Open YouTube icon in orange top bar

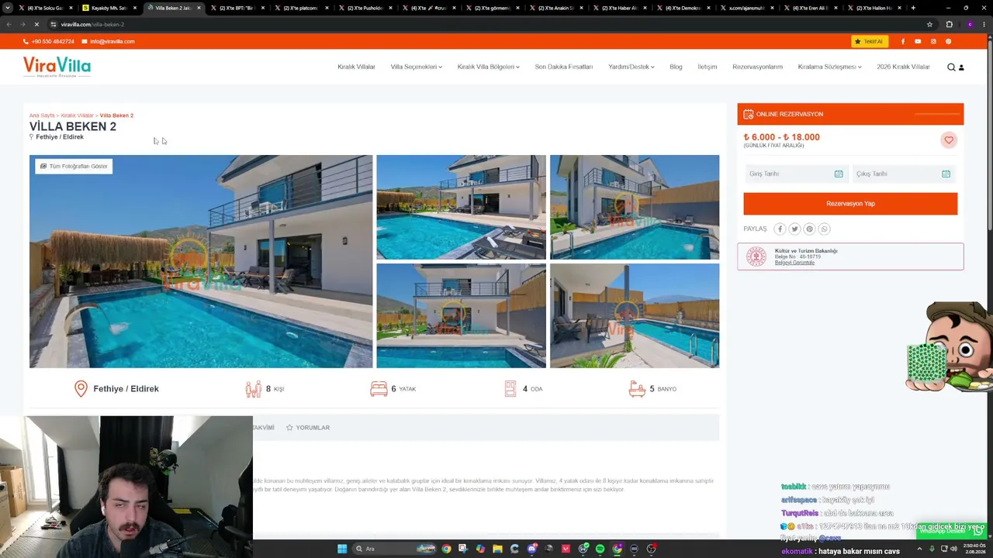pos(918,41)
